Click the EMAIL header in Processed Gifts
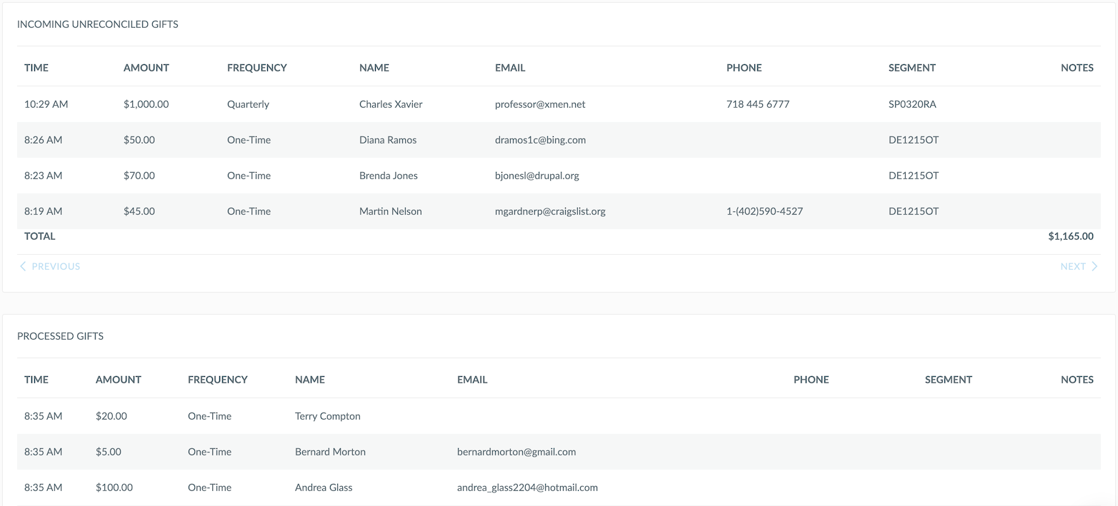Viewport: 1118px width, 506px height. click(472, 380)
